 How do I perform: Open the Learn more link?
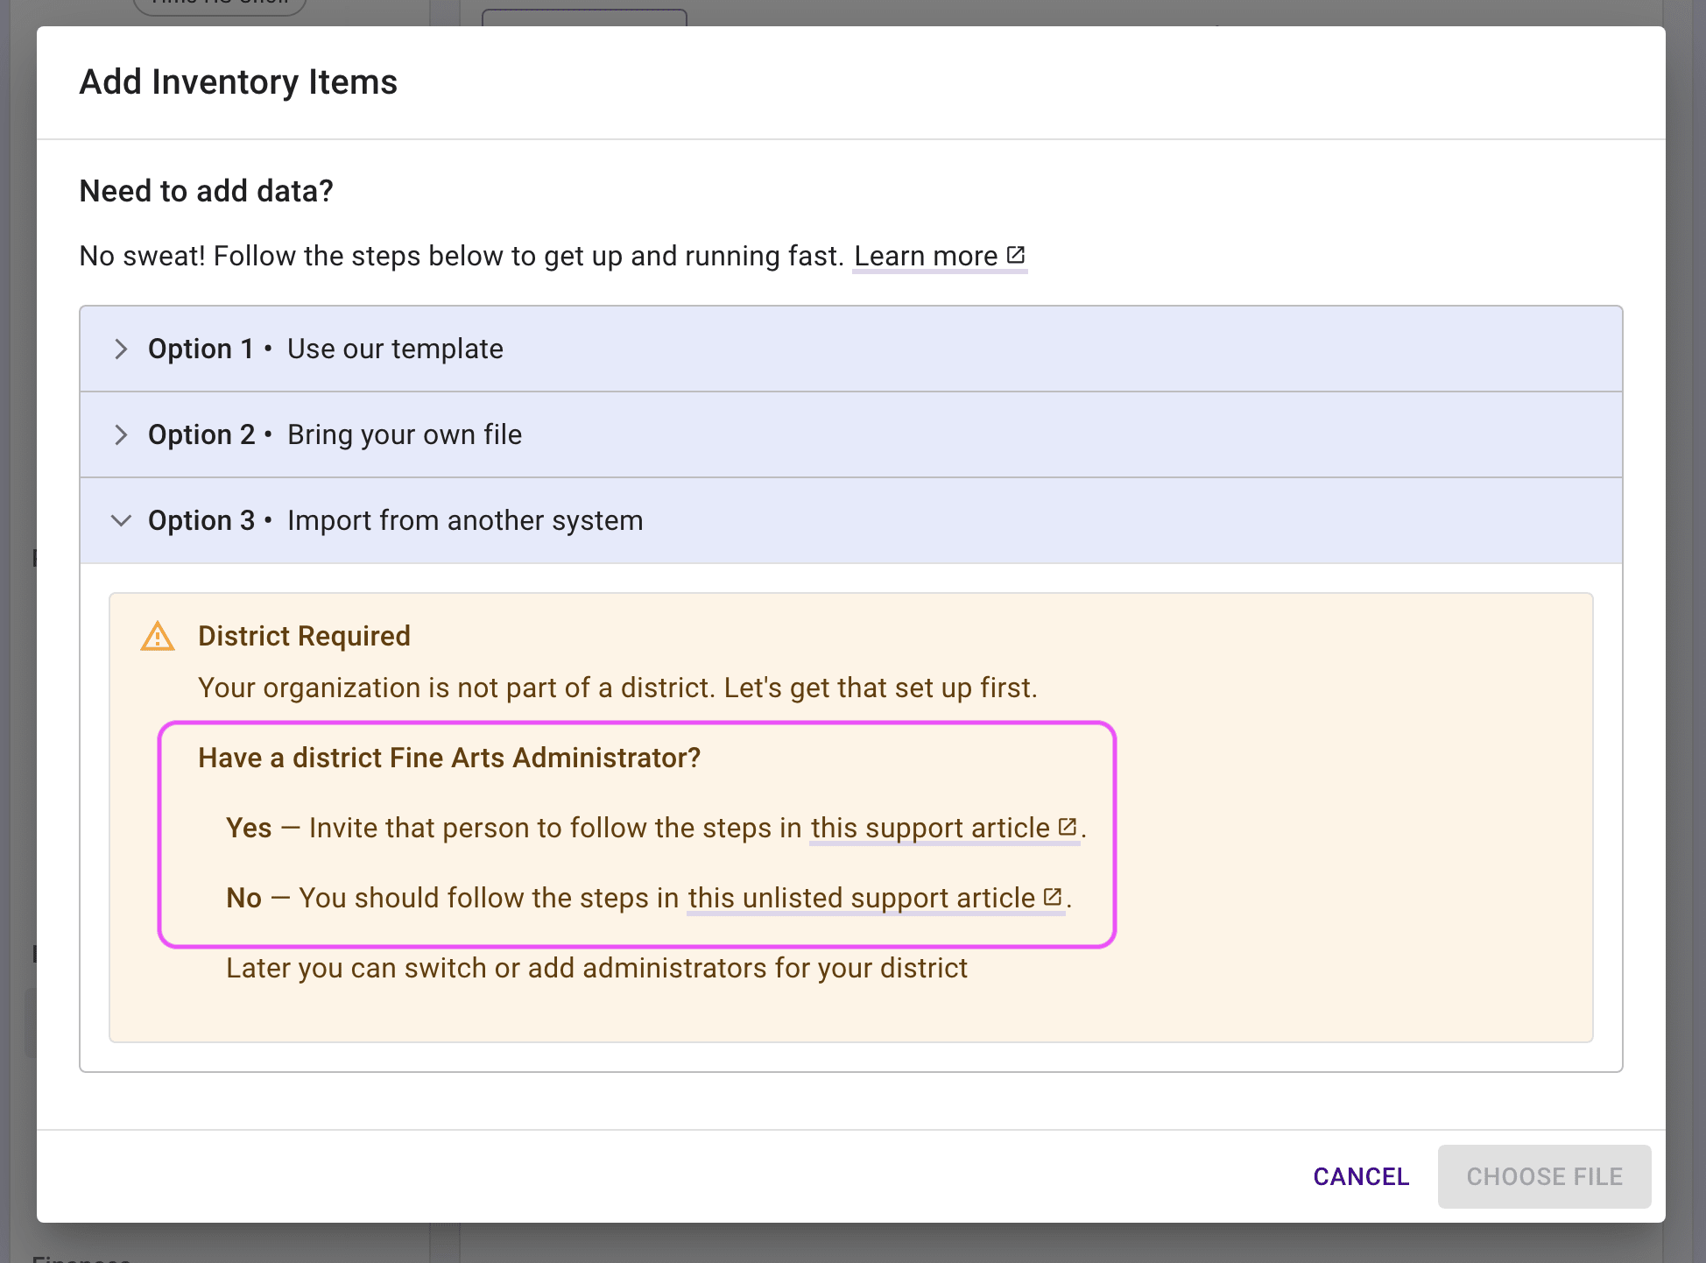coord(925,257)
